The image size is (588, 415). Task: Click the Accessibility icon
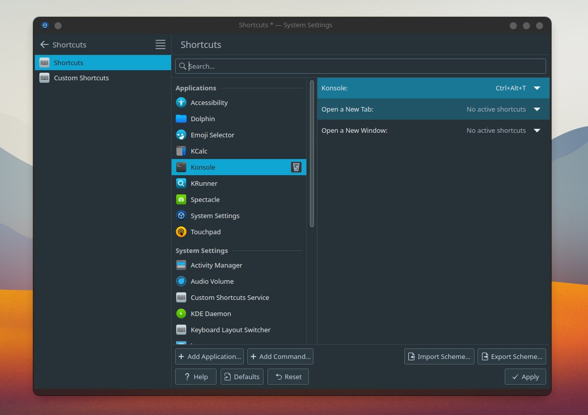[x=181, y=102]
